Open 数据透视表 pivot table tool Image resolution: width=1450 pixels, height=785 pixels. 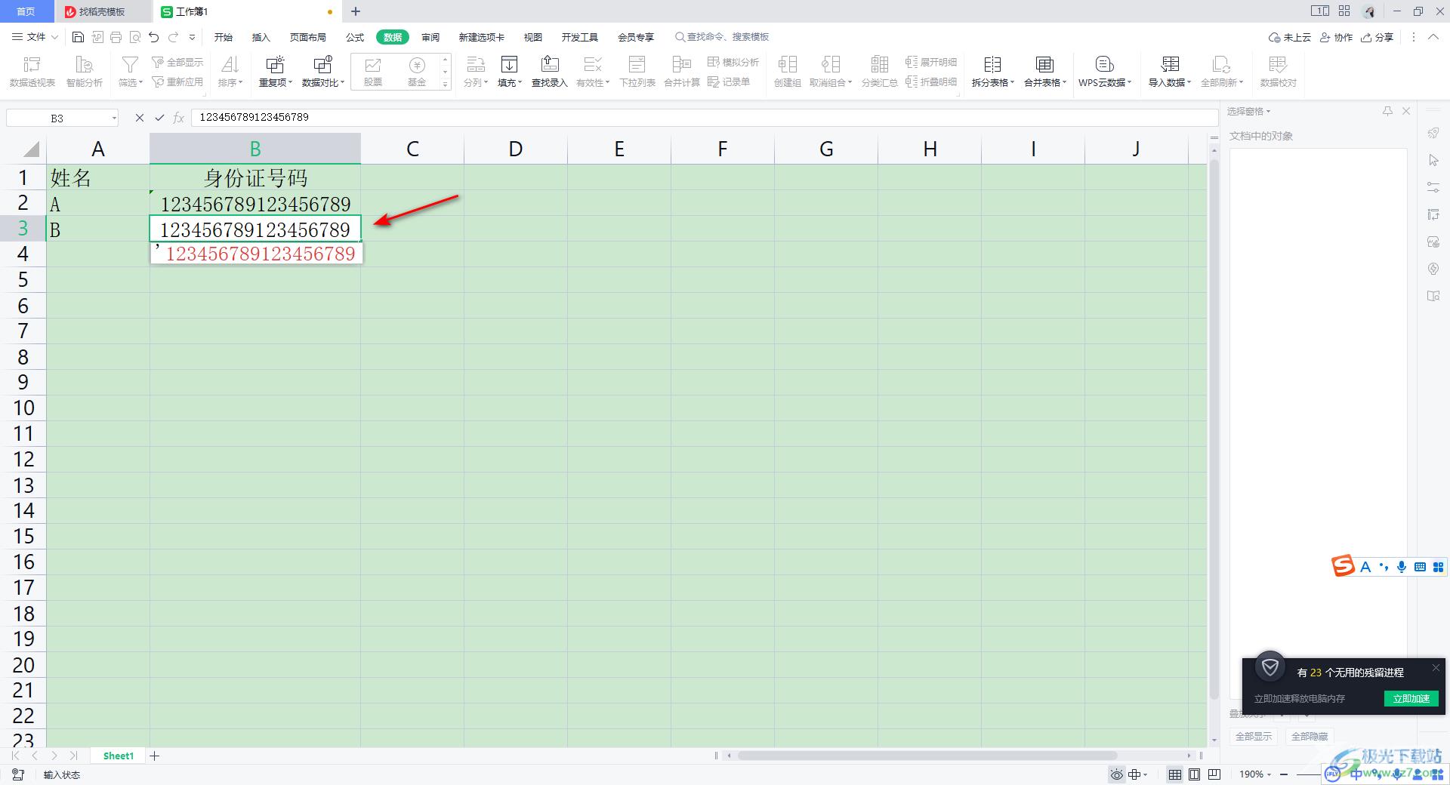click(32, 72)
